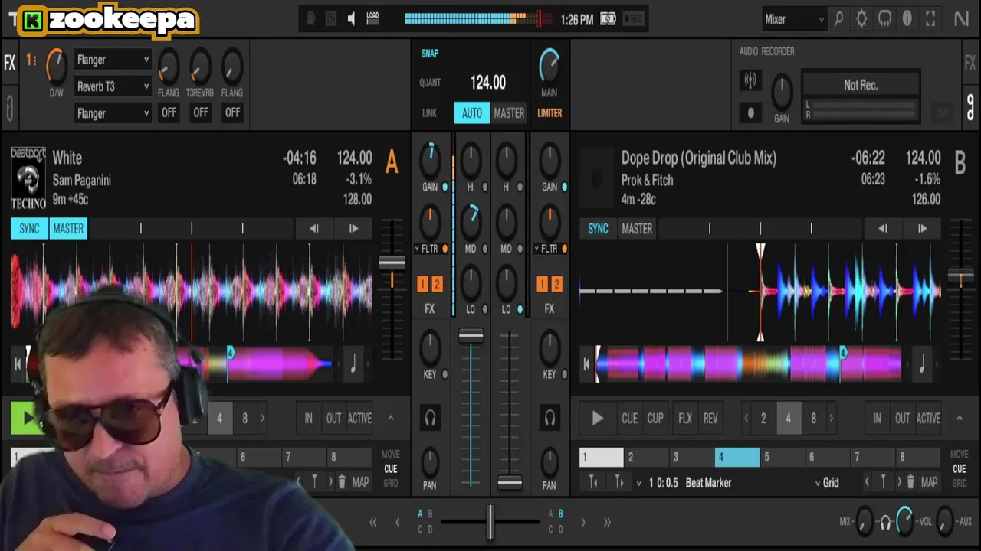The image size is (981, 551).
Task: Trigger hotcue 4 on Deck B
Action: 737,457
